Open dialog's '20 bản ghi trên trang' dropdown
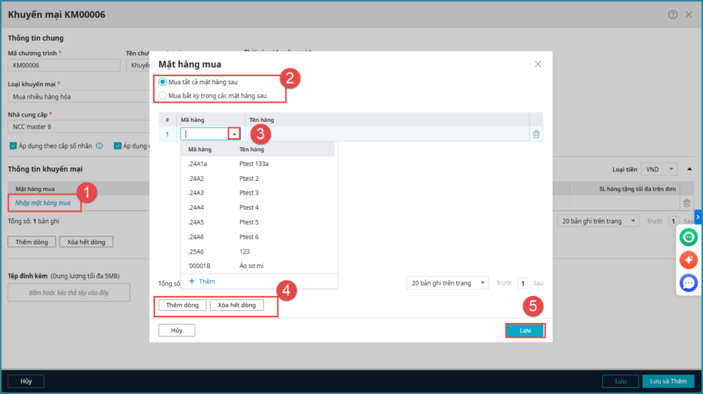This screenshot has height=394, width=703. coord(448,283)
